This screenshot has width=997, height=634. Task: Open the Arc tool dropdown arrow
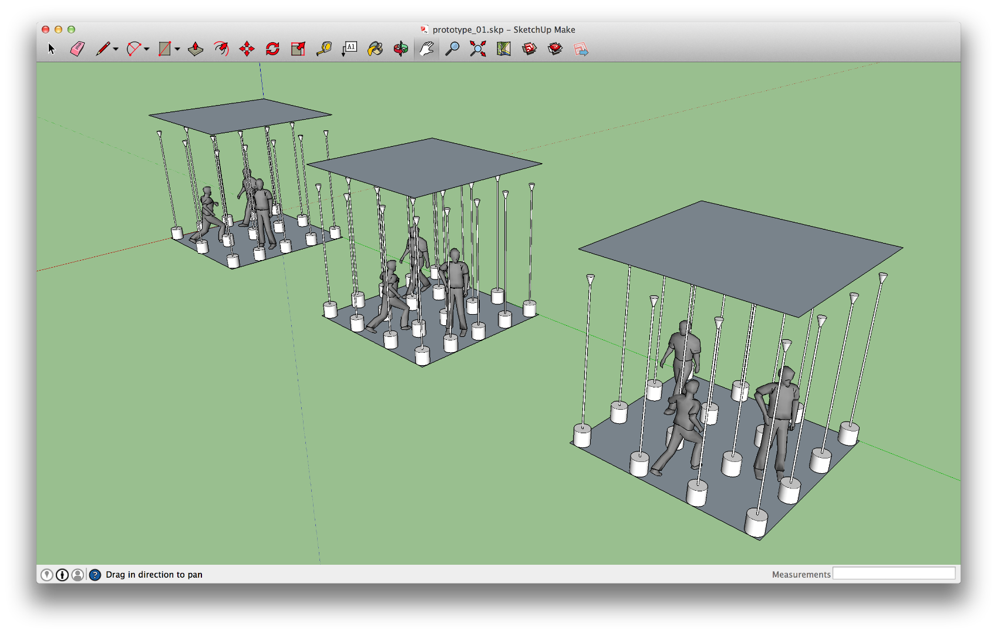tap(146, 49)
